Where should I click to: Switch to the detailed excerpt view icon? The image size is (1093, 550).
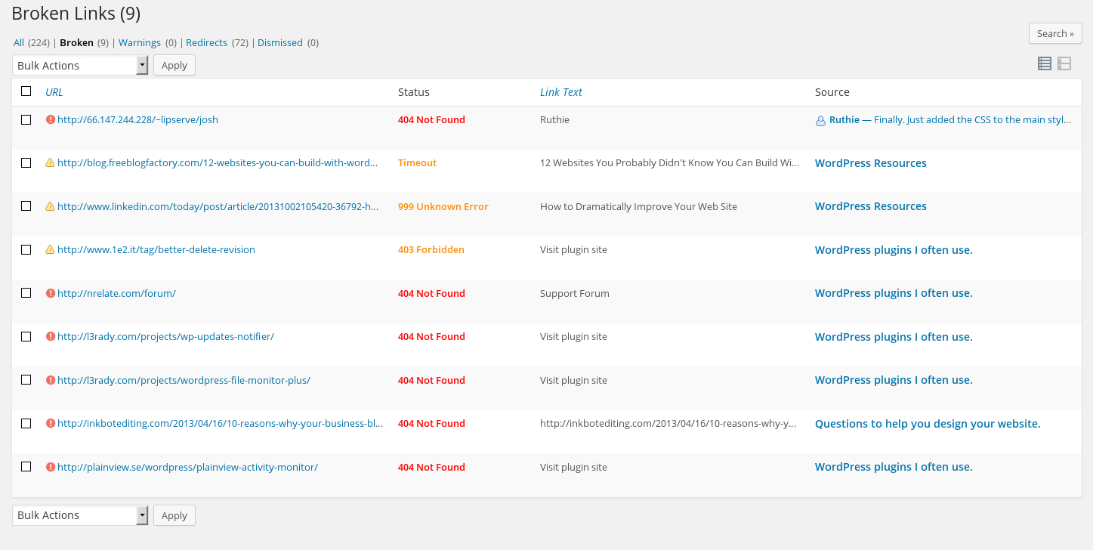pyautogui.click(x=1064, y=64)
